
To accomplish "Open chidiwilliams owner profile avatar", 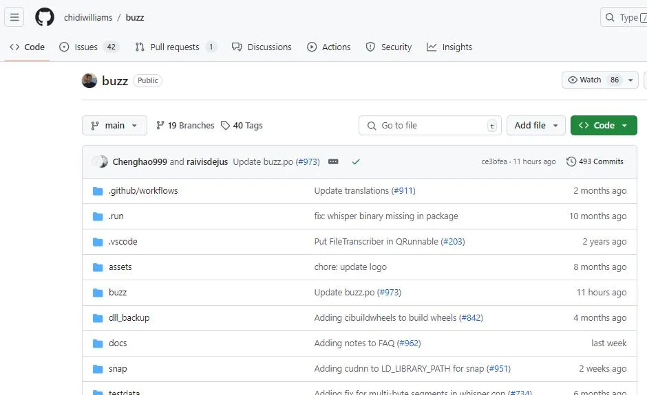I will [89, 80].
